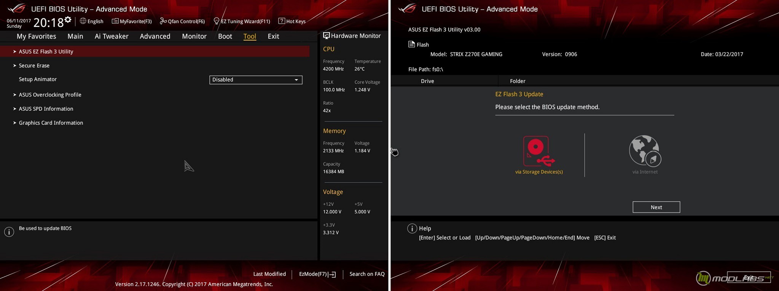The width and height of the screenshot is (779, 291).
Task: Expand ASUS SPD Information arrow
Action: point(14,109)
